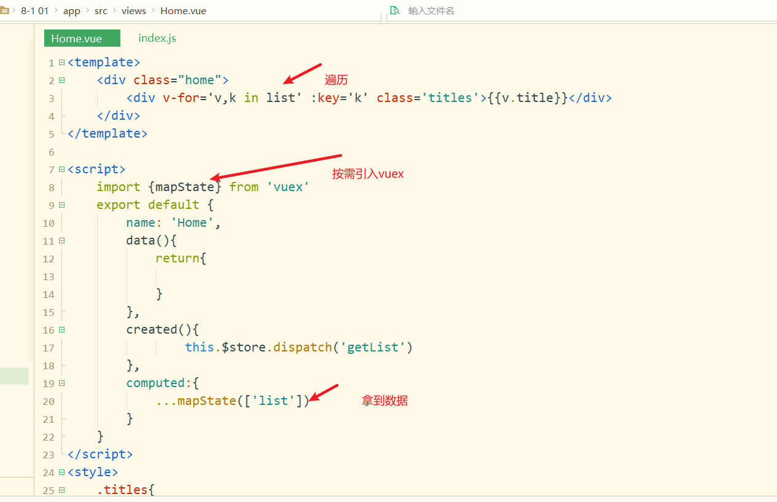This screenshot has width=777, height=502.
Task: Open the 'views' breadcrumb segment
Action: 134,11
